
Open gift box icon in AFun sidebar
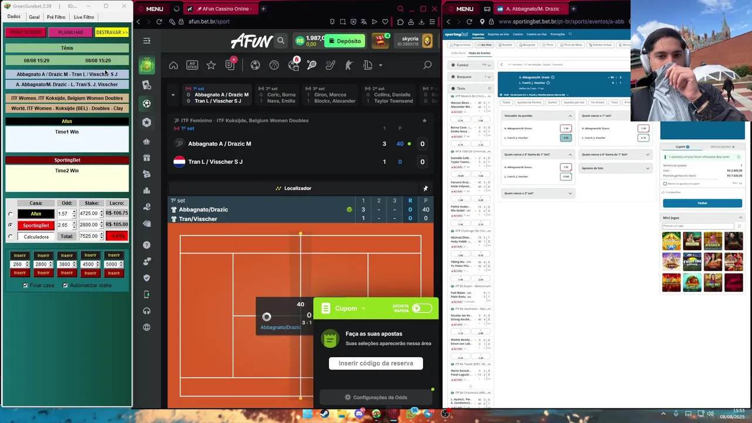click(146, 157)
